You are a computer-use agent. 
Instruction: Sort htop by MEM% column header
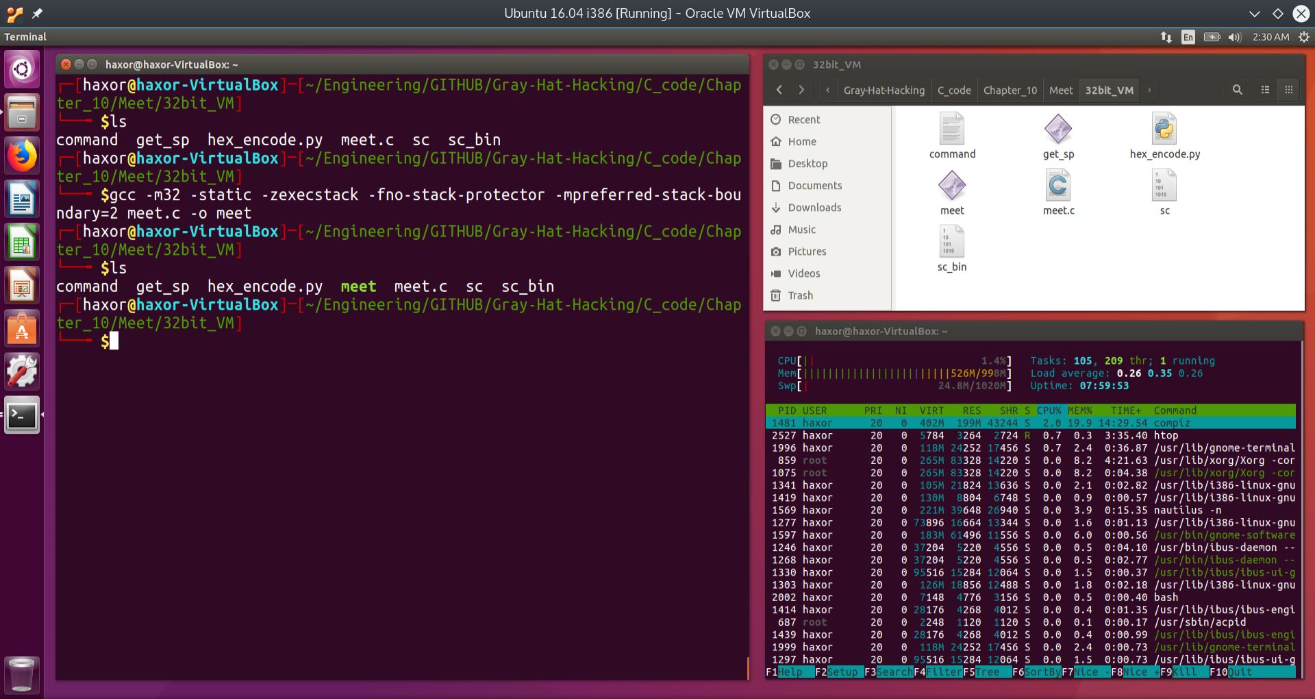pos(1080,410)
